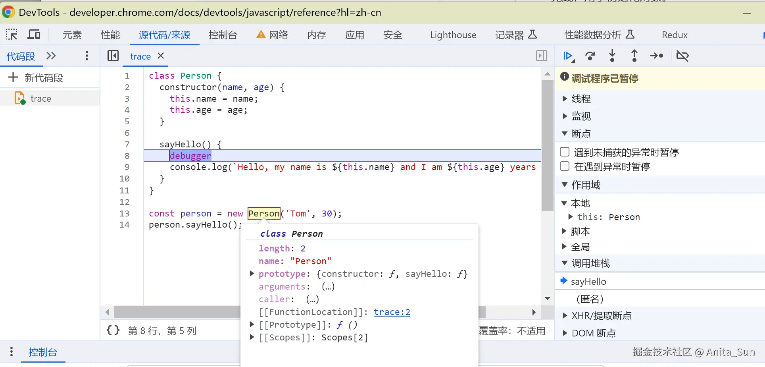Collapse the 作用域 (Scope) section
This screenshot has height=367, width=765.
565,184
